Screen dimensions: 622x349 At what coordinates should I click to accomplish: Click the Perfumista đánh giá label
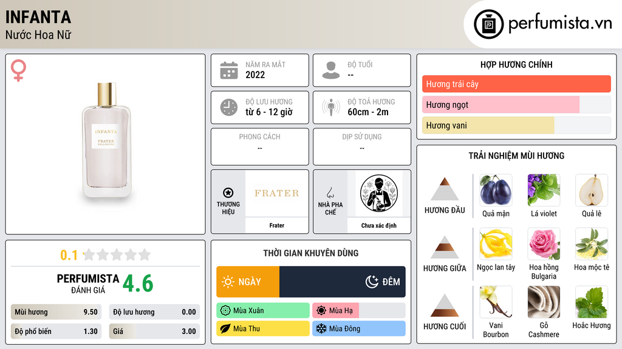click(88, 284)
